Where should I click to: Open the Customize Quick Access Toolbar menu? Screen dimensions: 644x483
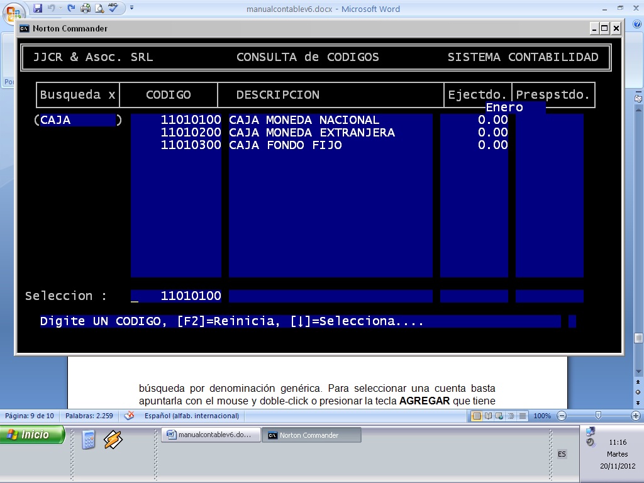tap(131, 8)
